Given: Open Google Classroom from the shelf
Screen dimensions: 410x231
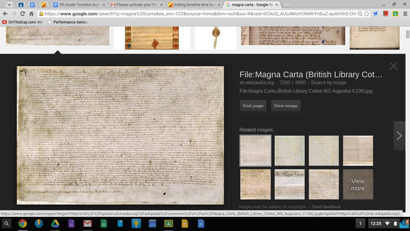Looking at the screenshot, I should 168,224.
